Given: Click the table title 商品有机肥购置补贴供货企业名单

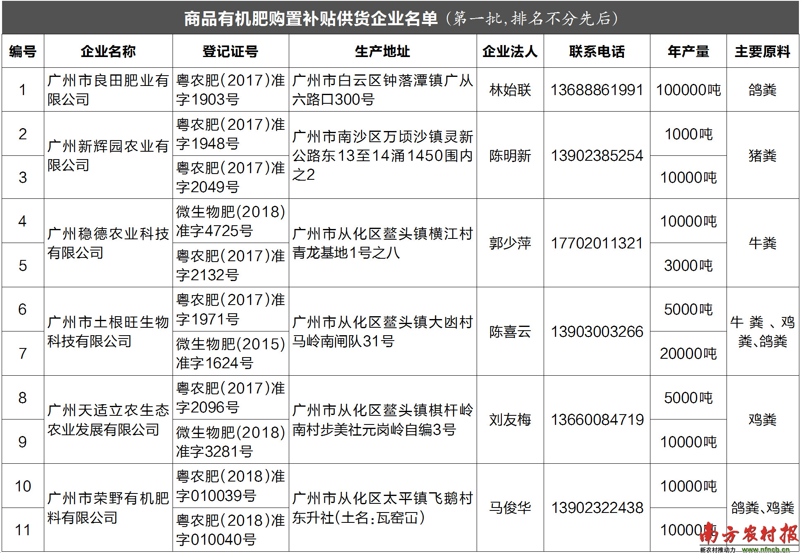Looking at the screenshot, I should point(311,19).
